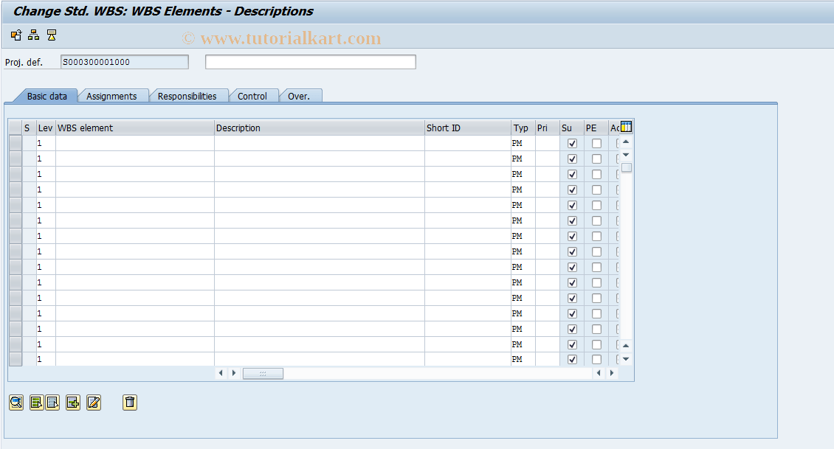Toggle the Su checkbox in the last visible row

click(x=572, y=359)
